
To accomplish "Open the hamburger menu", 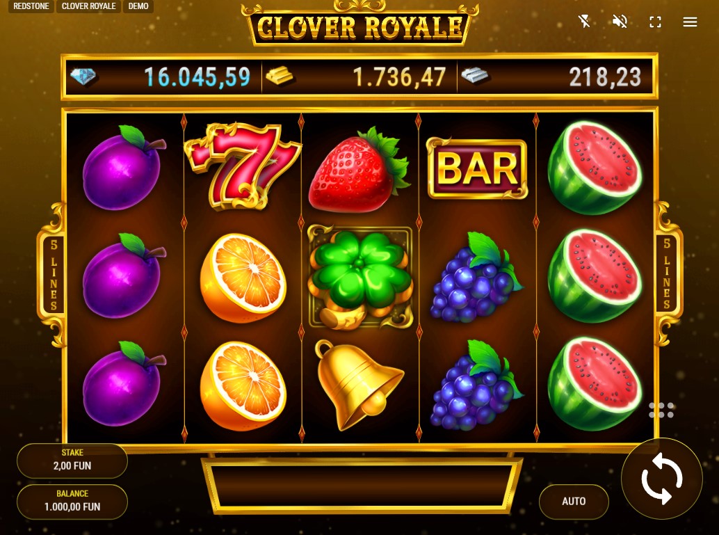I will [690, 22].
